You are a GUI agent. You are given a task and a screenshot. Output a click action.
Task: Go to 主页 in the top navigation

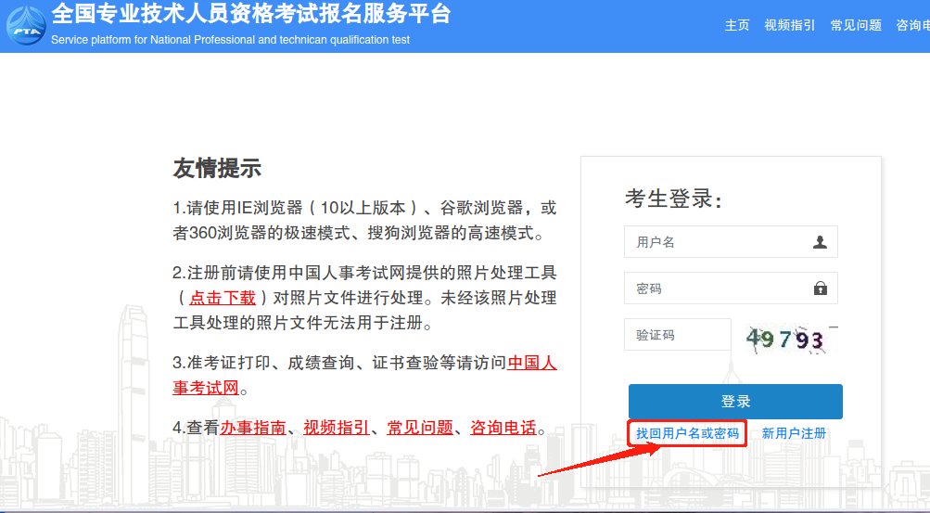(x=737, y=26)
